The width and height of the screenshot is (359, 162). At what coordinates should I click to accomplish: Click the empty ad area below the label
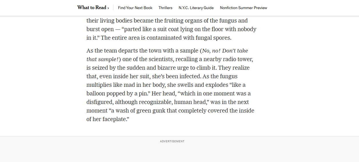click(x=172, y=153)
